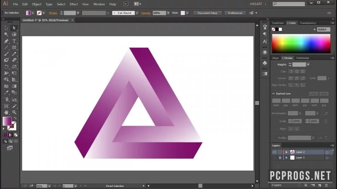Click the Stroke link in control bar
Image resolution: width=337 pixels, height=189 pixels.
(x=53, y=13)
